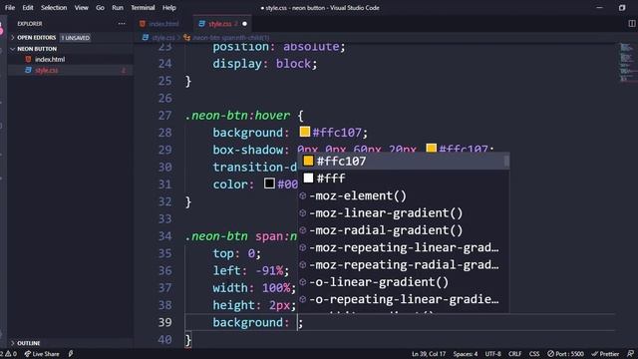The height and width of the screenshot is (359, 638).
Task: Click the Prettier status item
Action: pyautogui.click(x=605, y=354)
